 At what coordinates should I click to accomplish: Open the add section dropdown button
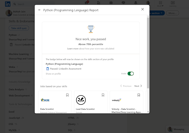coord(157,13)
